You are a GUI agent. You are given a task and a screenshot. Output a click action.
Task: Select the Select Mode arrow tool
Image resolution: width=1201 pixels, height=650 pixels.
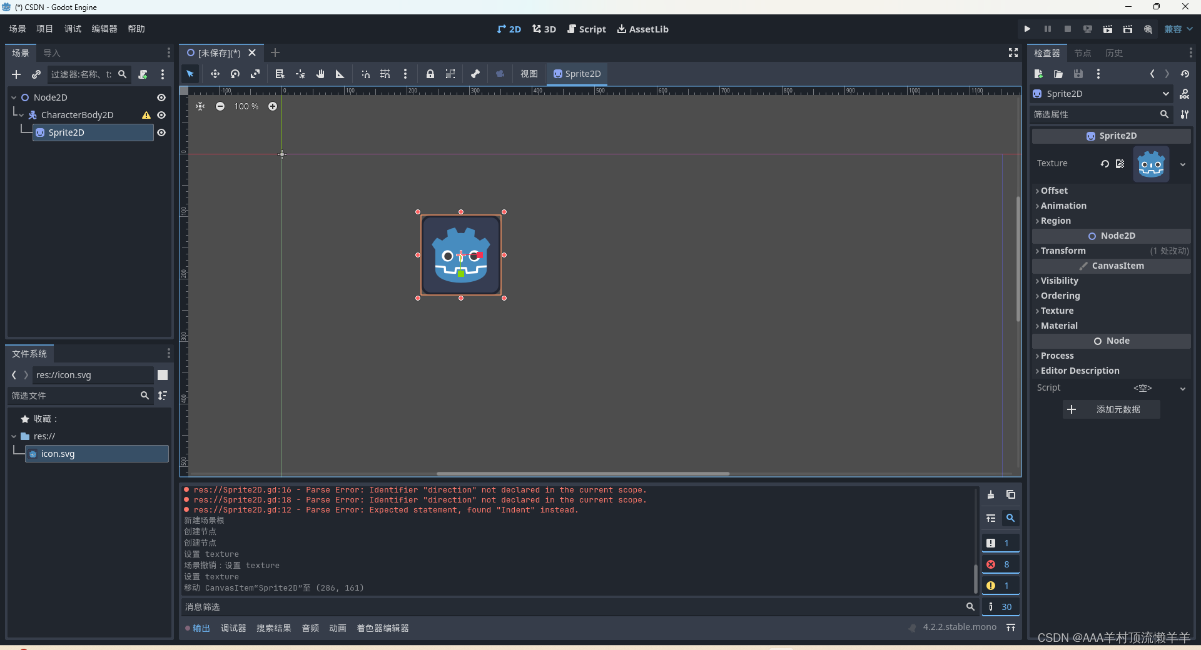(x=190, y=74)
